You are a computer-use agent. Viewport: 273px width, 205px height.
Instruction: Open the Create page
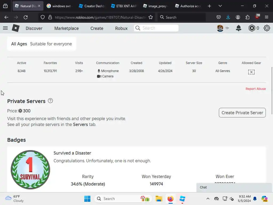(x=97, y=28)
